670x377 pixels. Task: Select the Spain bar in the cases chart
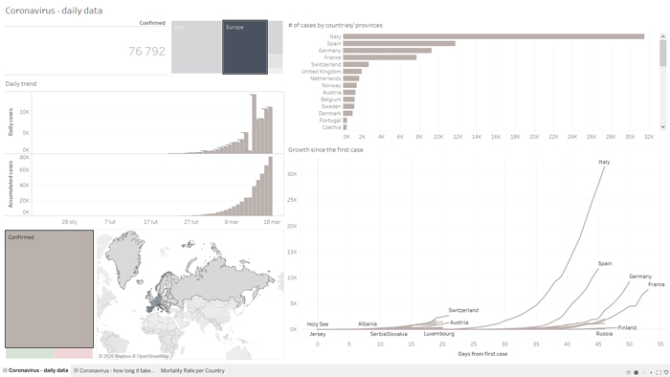point(399,44)
